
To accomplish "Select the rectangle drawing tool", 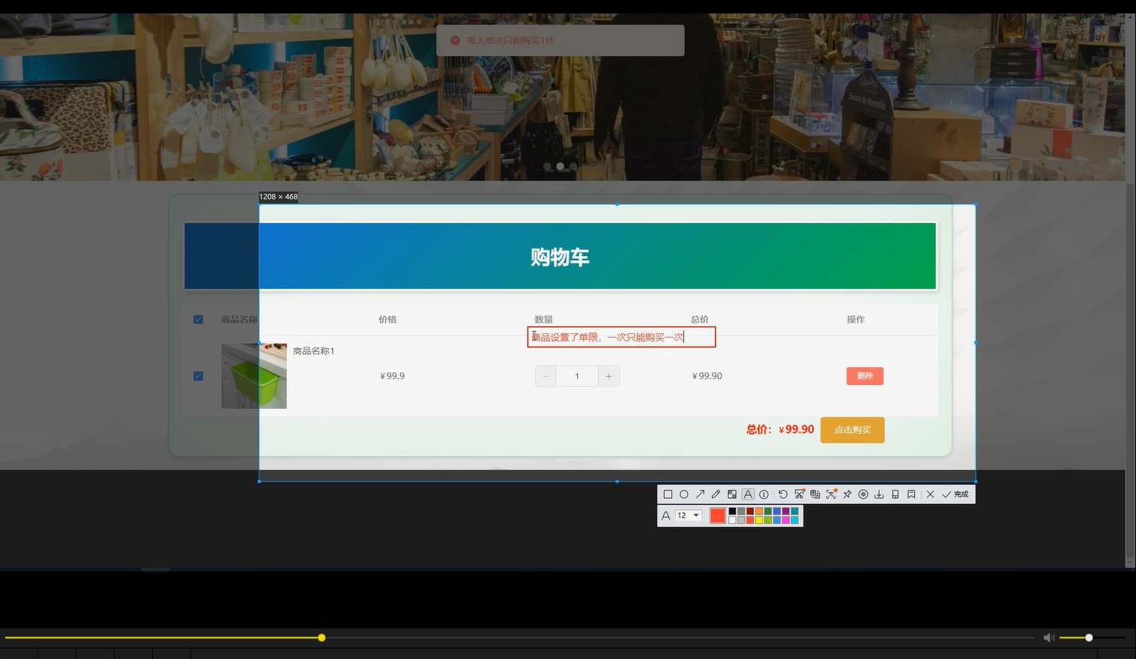I will point(668,494).
